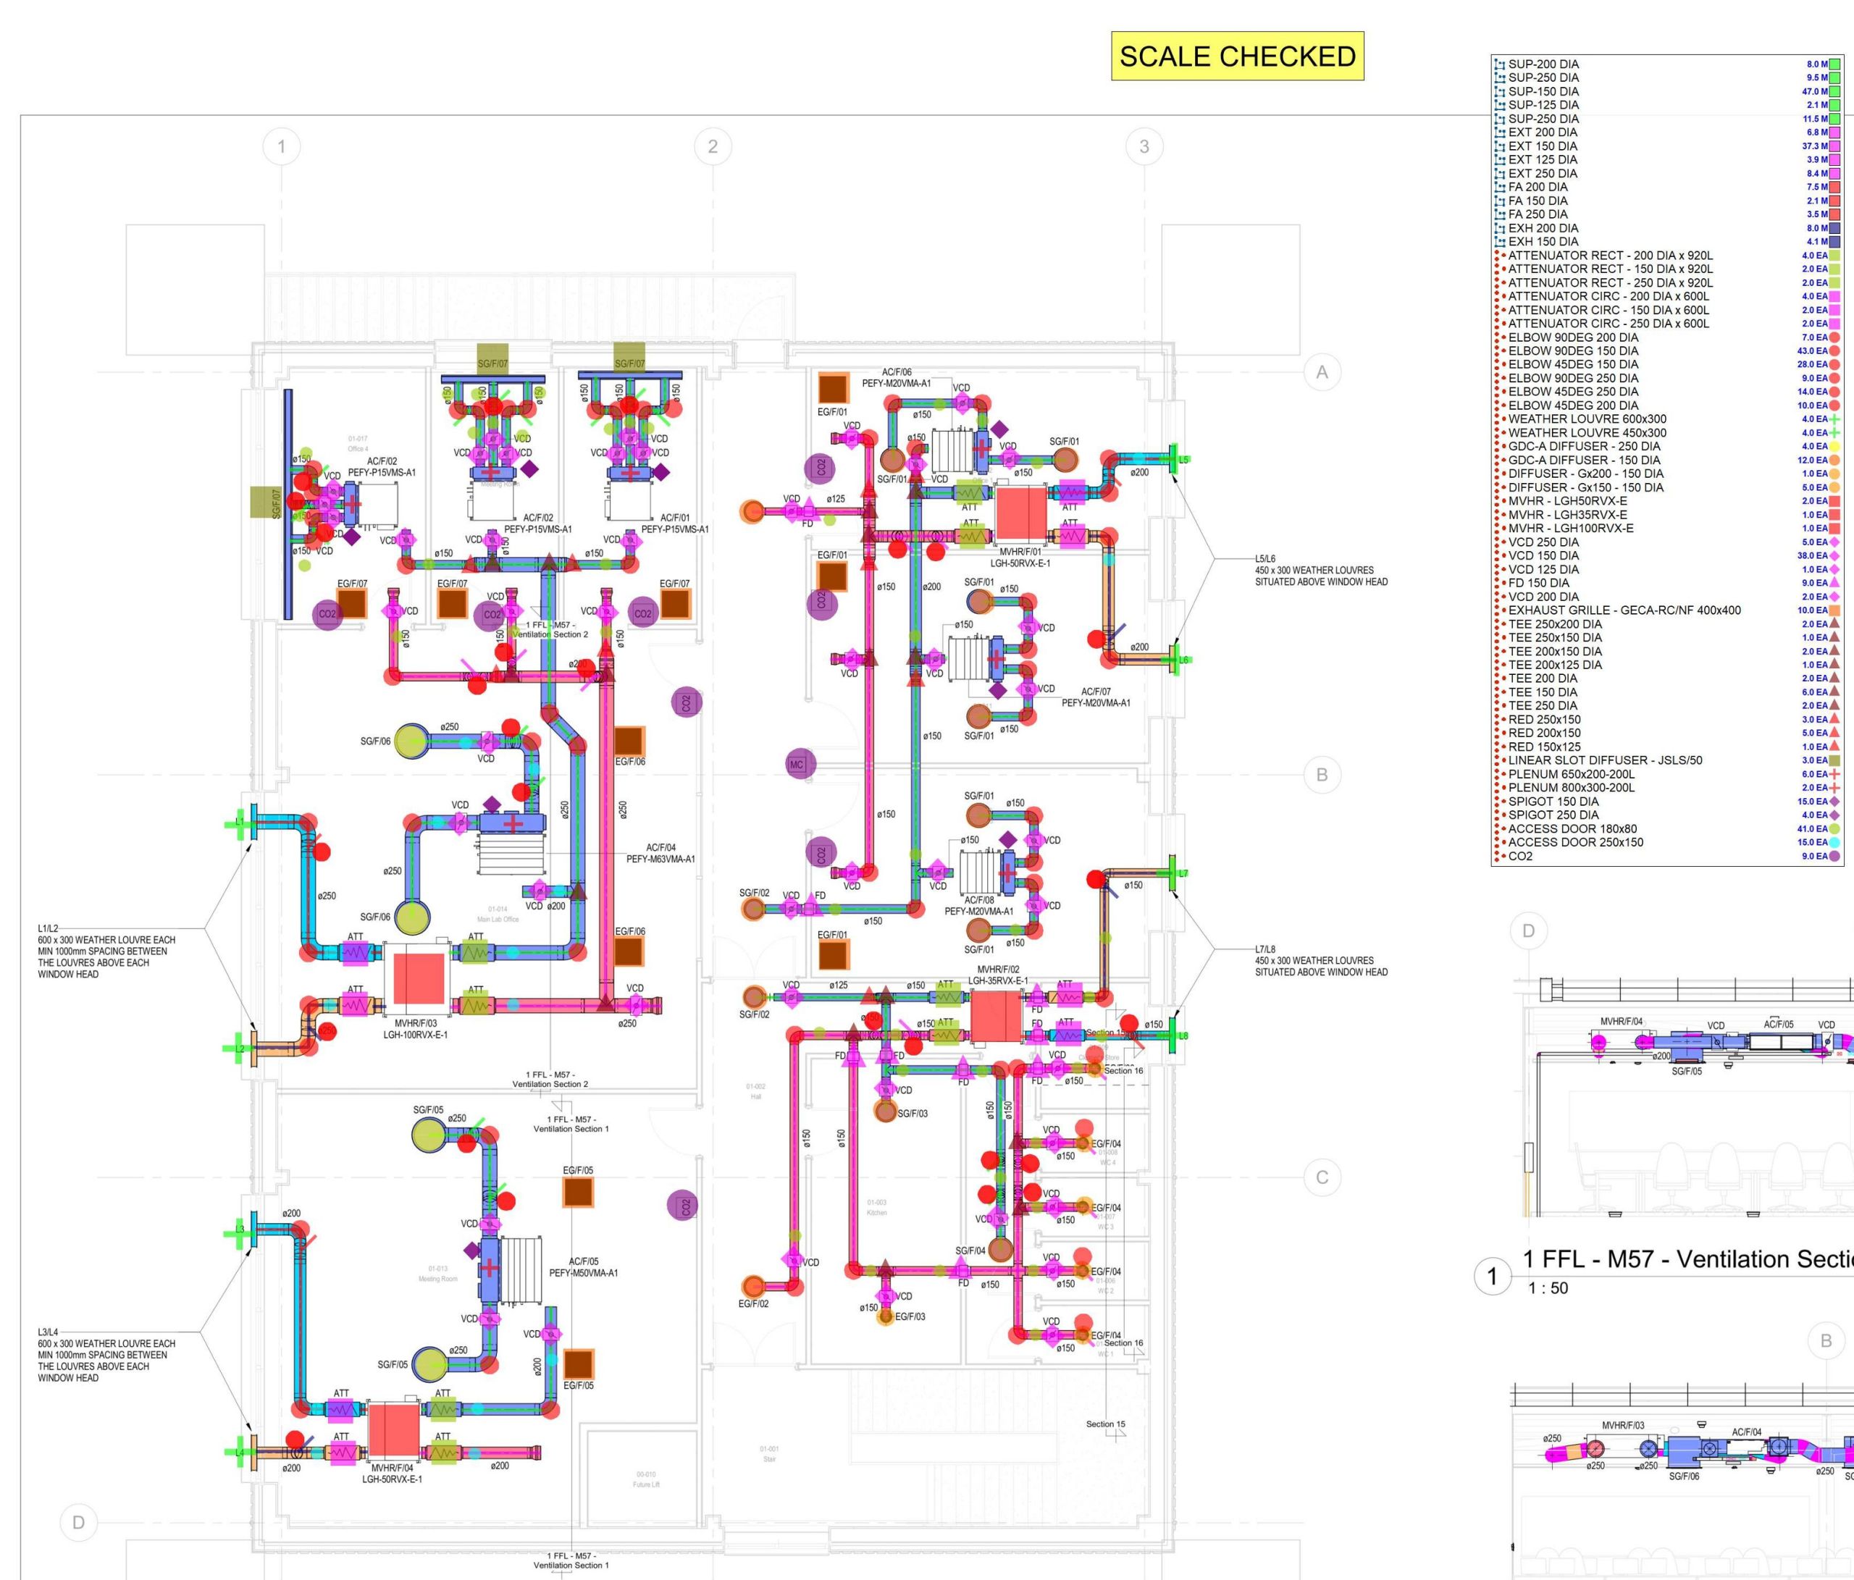Click the count icon beside CO2 legend entry

tap(1500, 856)
